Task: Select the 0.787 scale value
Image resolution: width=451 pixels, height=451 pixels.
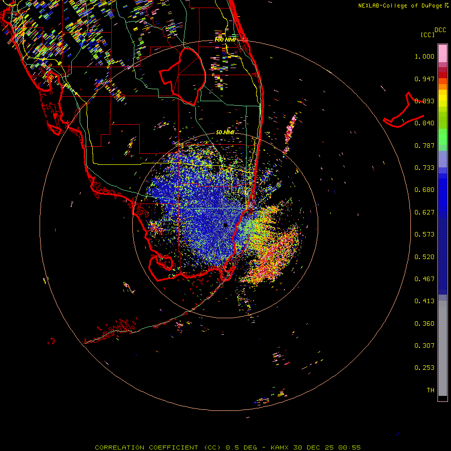Action: [424, 145]
